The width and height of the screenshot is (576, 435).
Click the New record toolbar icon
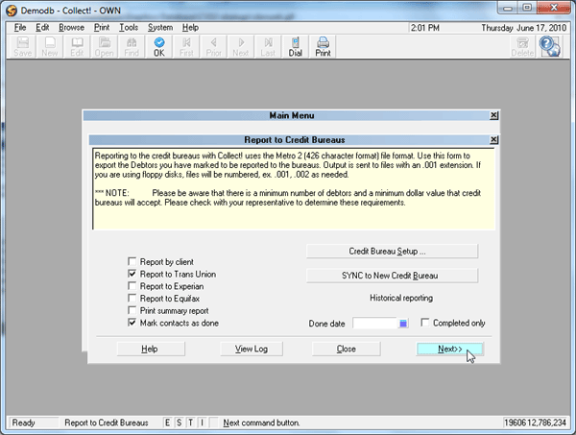click(49, 47)
